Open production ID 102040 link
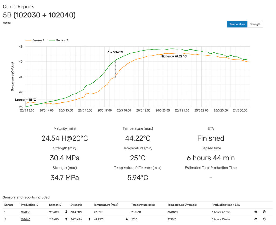This screenshot has height=225, width=276. click(26, 219)
